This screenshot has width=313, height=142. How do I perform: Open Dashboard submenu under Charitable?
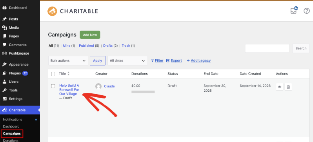click(x=11, y=126)
